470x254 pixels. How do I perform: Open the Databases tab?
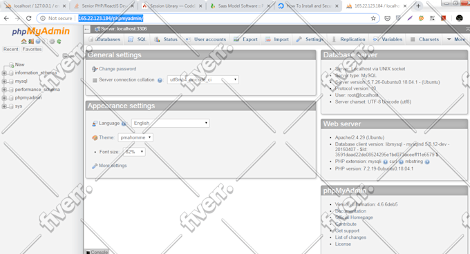104,39
